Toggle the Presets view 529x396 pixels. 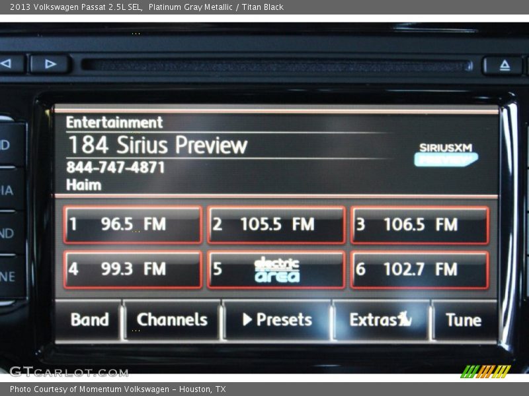[x=276, y=320]
